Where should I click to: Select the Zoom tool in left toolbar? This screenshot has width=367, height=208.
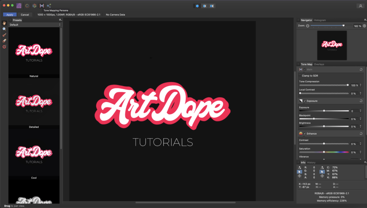4,29
